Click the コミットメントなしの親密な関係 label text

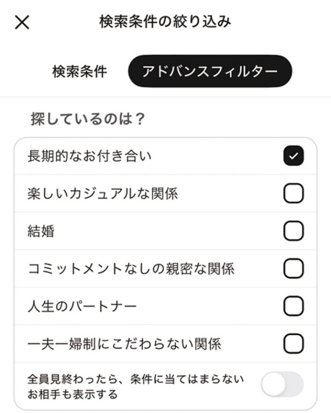click(x=131, y=269)
